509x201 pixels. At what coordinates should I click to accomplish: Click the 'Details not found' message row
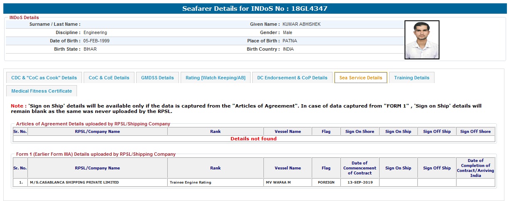253,139
